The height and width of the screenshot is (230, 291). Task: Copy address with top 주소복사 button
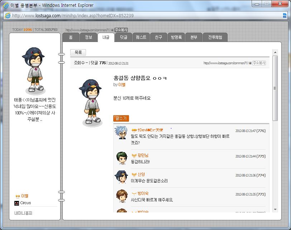121,30
